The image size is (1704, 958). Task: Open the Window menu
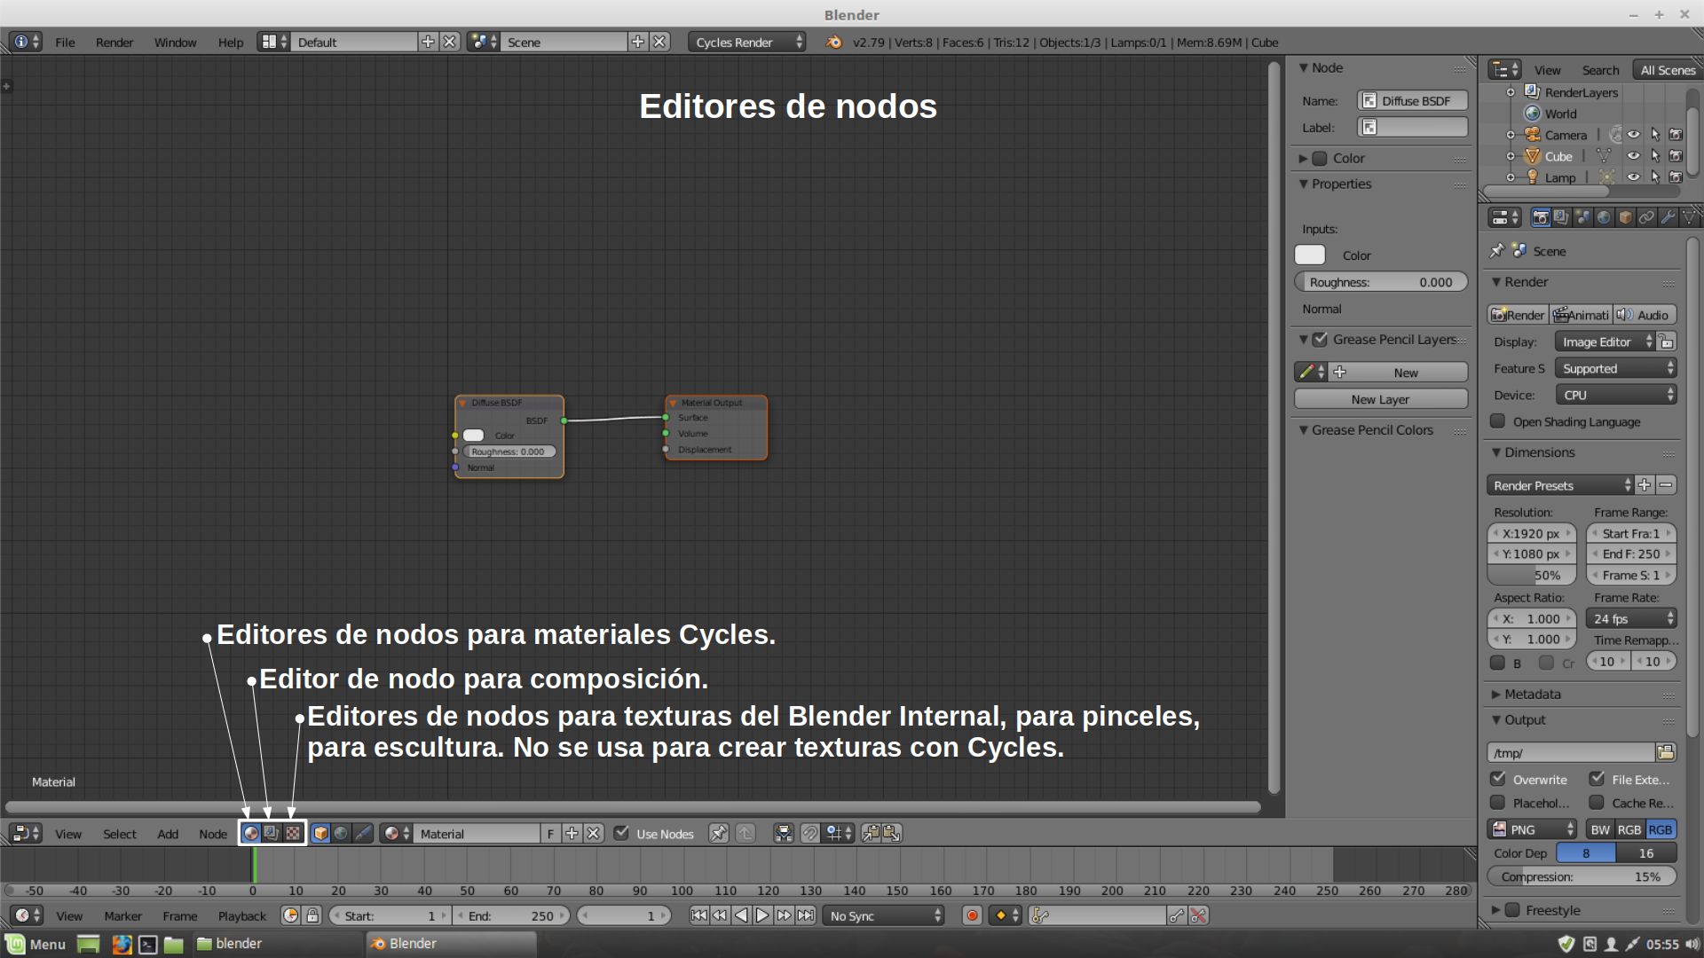click(175, 42)
